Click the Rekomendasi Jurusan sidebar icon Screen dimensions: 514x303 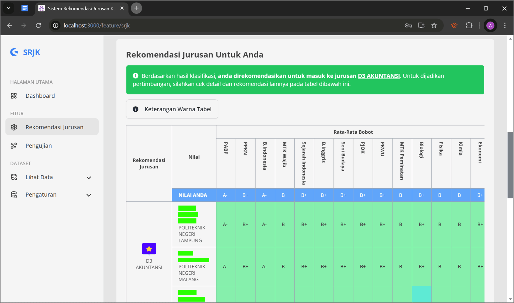click(14, 127)
